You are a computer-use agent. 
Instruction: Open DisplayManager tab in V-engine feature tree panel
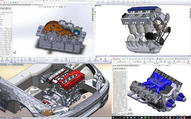click(122, 69)
